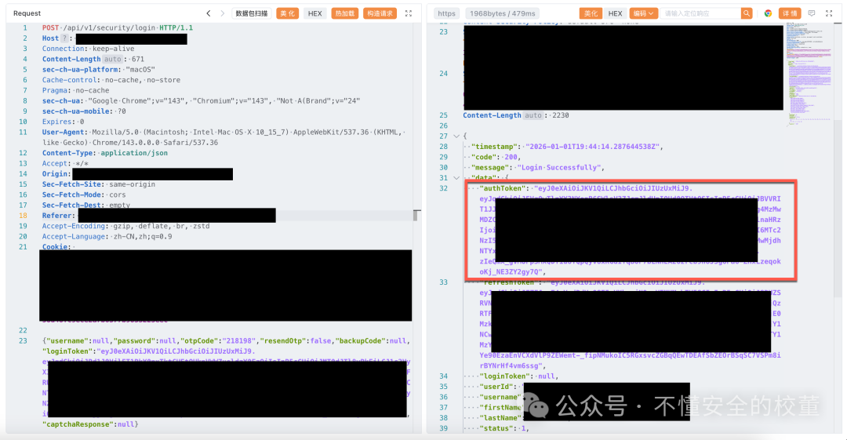The image size is (847, 440).
Task: Click the 数据包扫描 button
Action: tap(252, 13)
